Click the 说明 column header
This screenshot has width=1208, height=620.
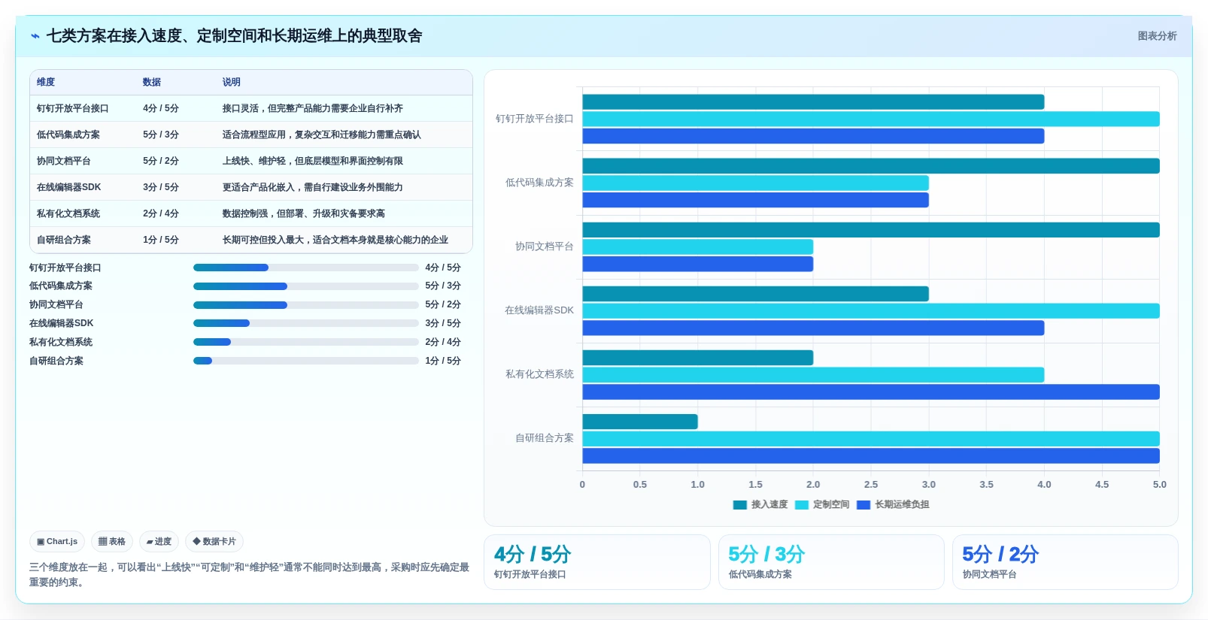[x=232, y=82]
